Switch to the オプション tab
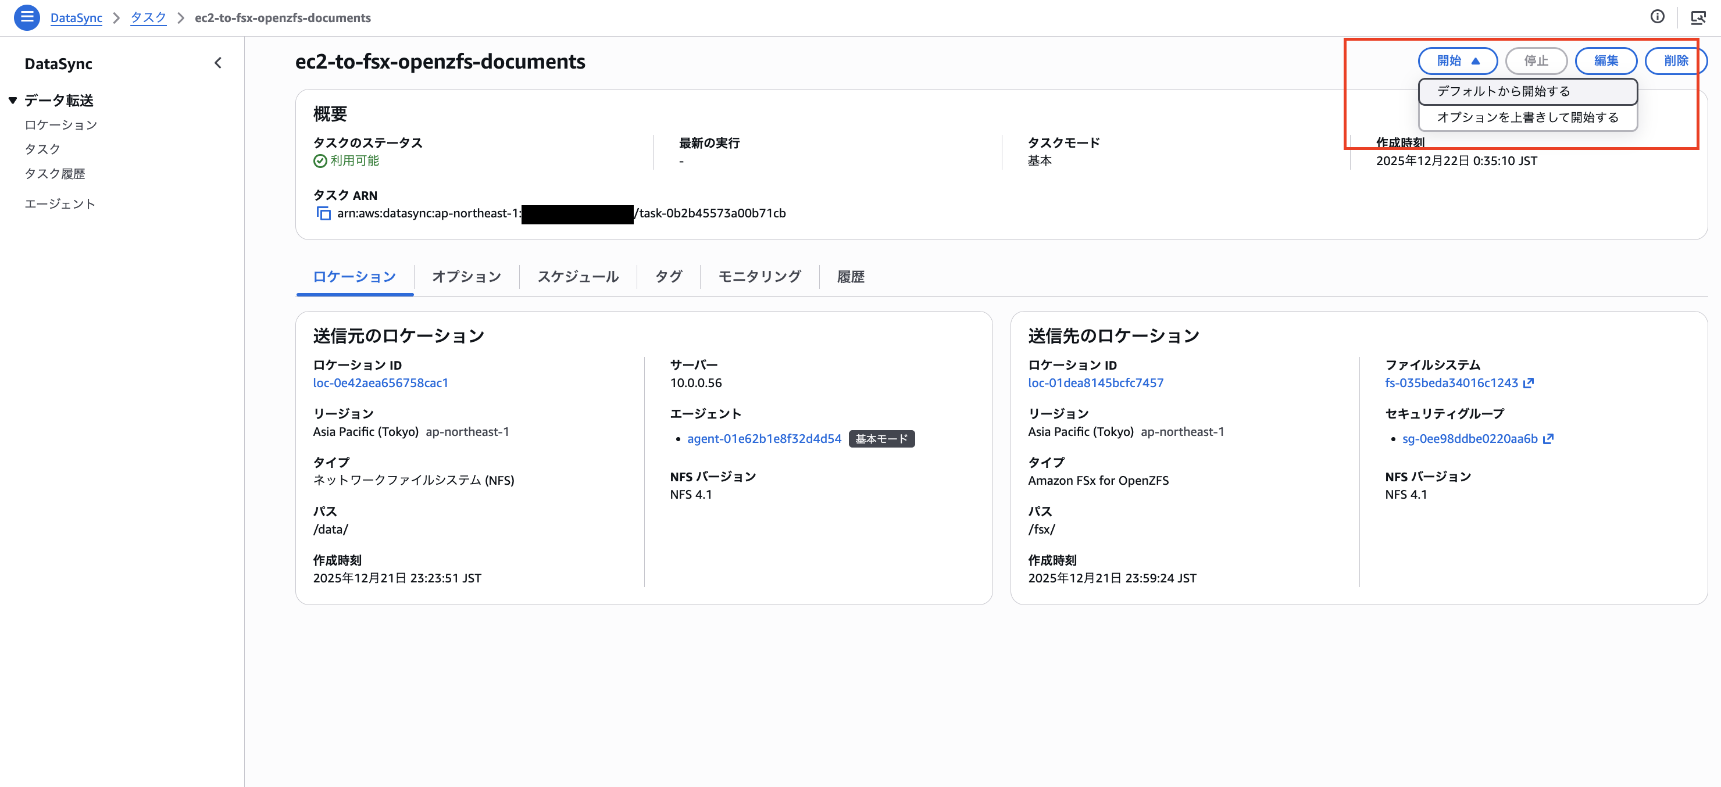The width and height of the screenshot is (1721, 787). click(x=466, y=276)
